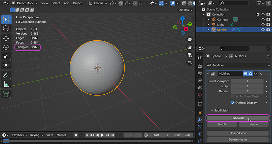
Task: Choose the Annotate pencil tool
Action: [x=6, y=75]
